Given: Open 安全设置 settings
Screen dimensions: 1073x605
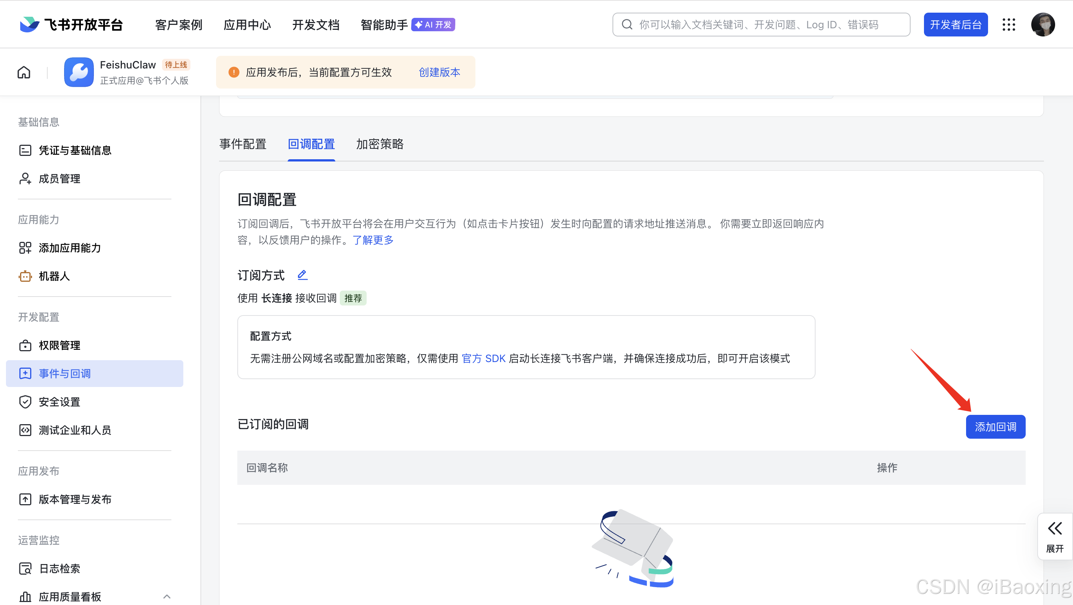Looking at the screenshot, I should pos(59,401).
